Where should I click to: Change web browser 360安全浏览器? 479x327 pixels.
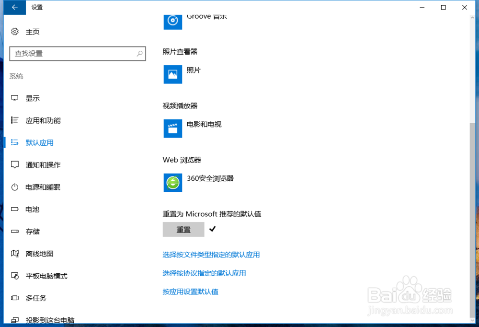(x=210, y=178)
